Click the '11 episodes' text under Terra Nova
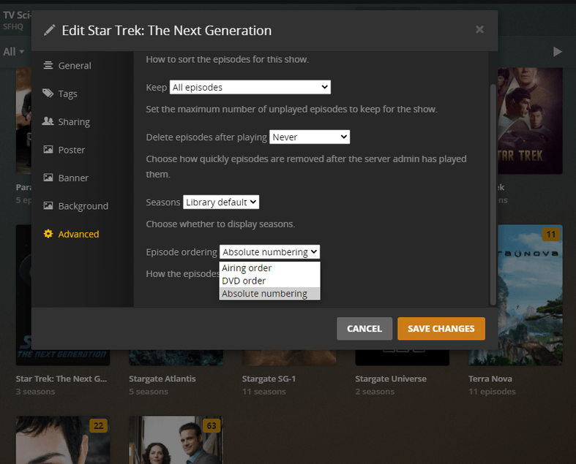The width and height of the screenshot is (576, 464). 492,392
